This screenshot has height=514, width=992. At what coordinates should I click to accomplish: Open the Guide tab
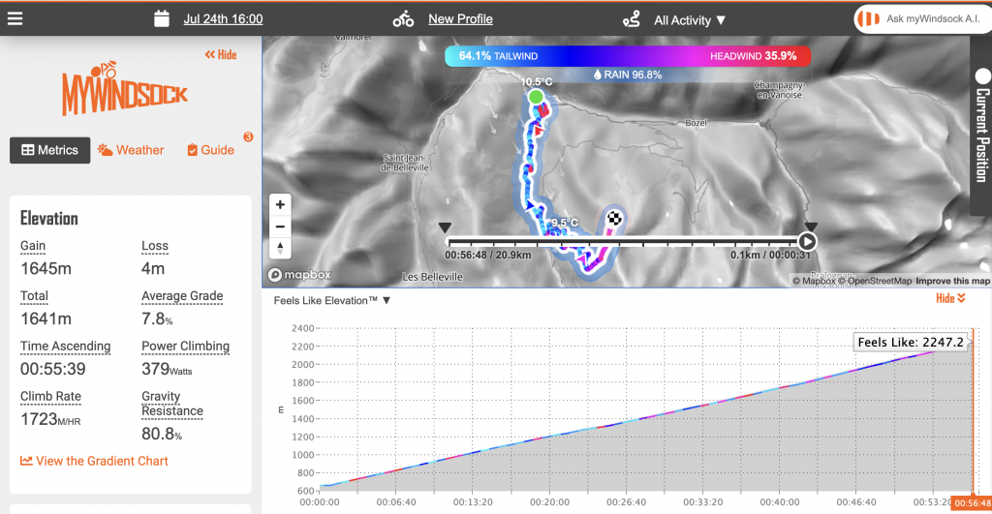pyautogui.click(x=210, y=150)
